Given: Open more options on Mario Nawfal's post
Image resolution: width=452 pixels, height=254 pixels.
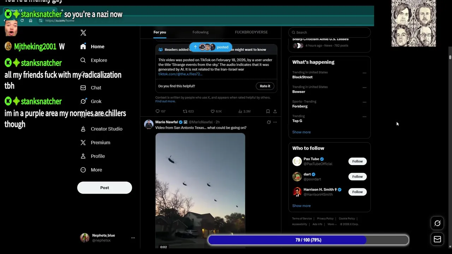Looking at the screenshot, I should pyautogui.click(x=275, y=122).
